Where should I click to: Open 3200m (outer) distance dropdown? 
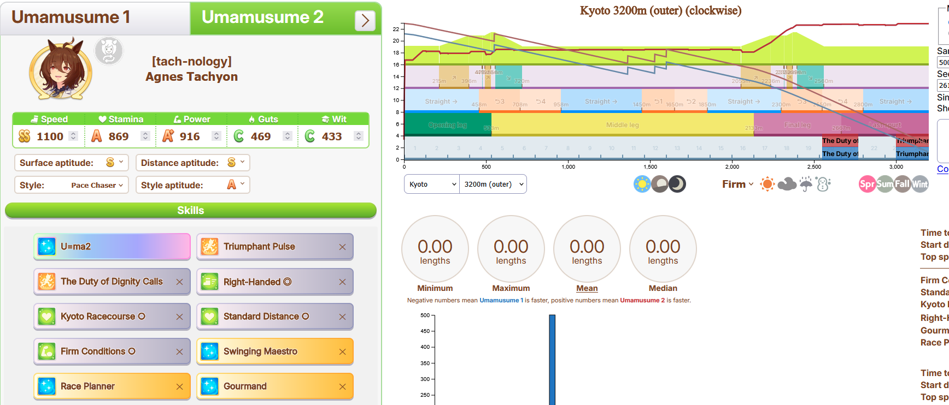click(x=493, y=184)
